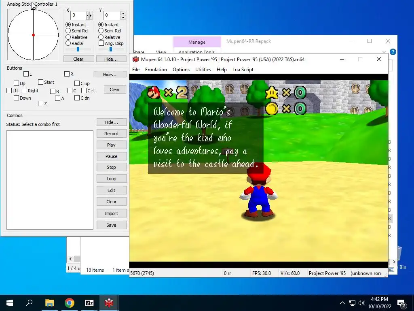Image resolution: width=414 pixels, height=311 pixels.
Task: Open File Explorer from taskbar
Action: (49, 303)
